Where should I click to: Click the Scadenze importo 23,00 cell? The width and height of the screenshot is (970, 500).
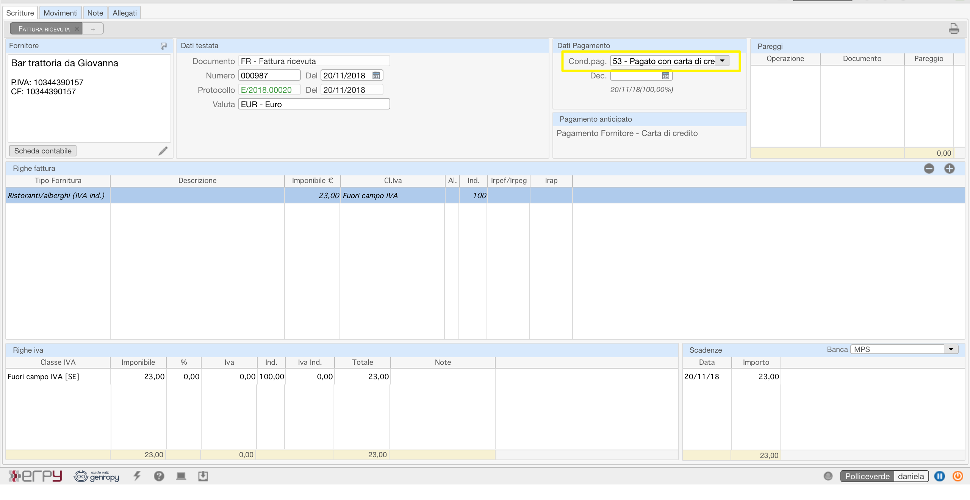click(x=756, y=377)
